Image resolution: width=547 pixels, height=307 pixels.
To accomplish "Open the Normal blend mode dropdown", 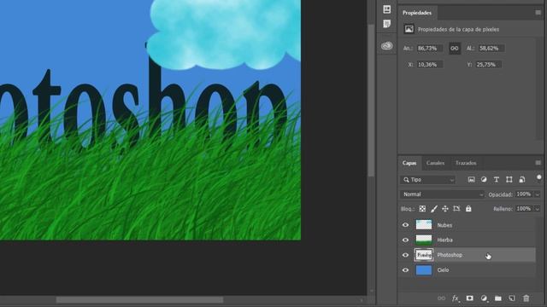I will pyautogui.click(x=443, y=194).
